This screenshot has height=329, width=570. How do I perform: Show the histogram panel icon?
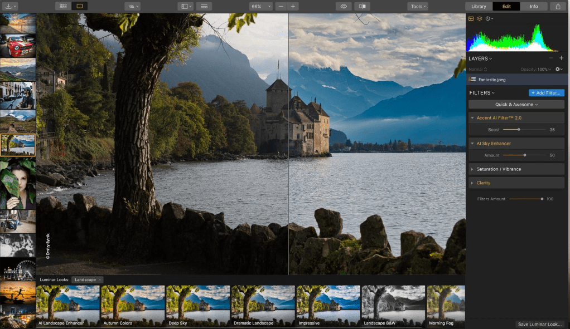click(x=471, y=18)
